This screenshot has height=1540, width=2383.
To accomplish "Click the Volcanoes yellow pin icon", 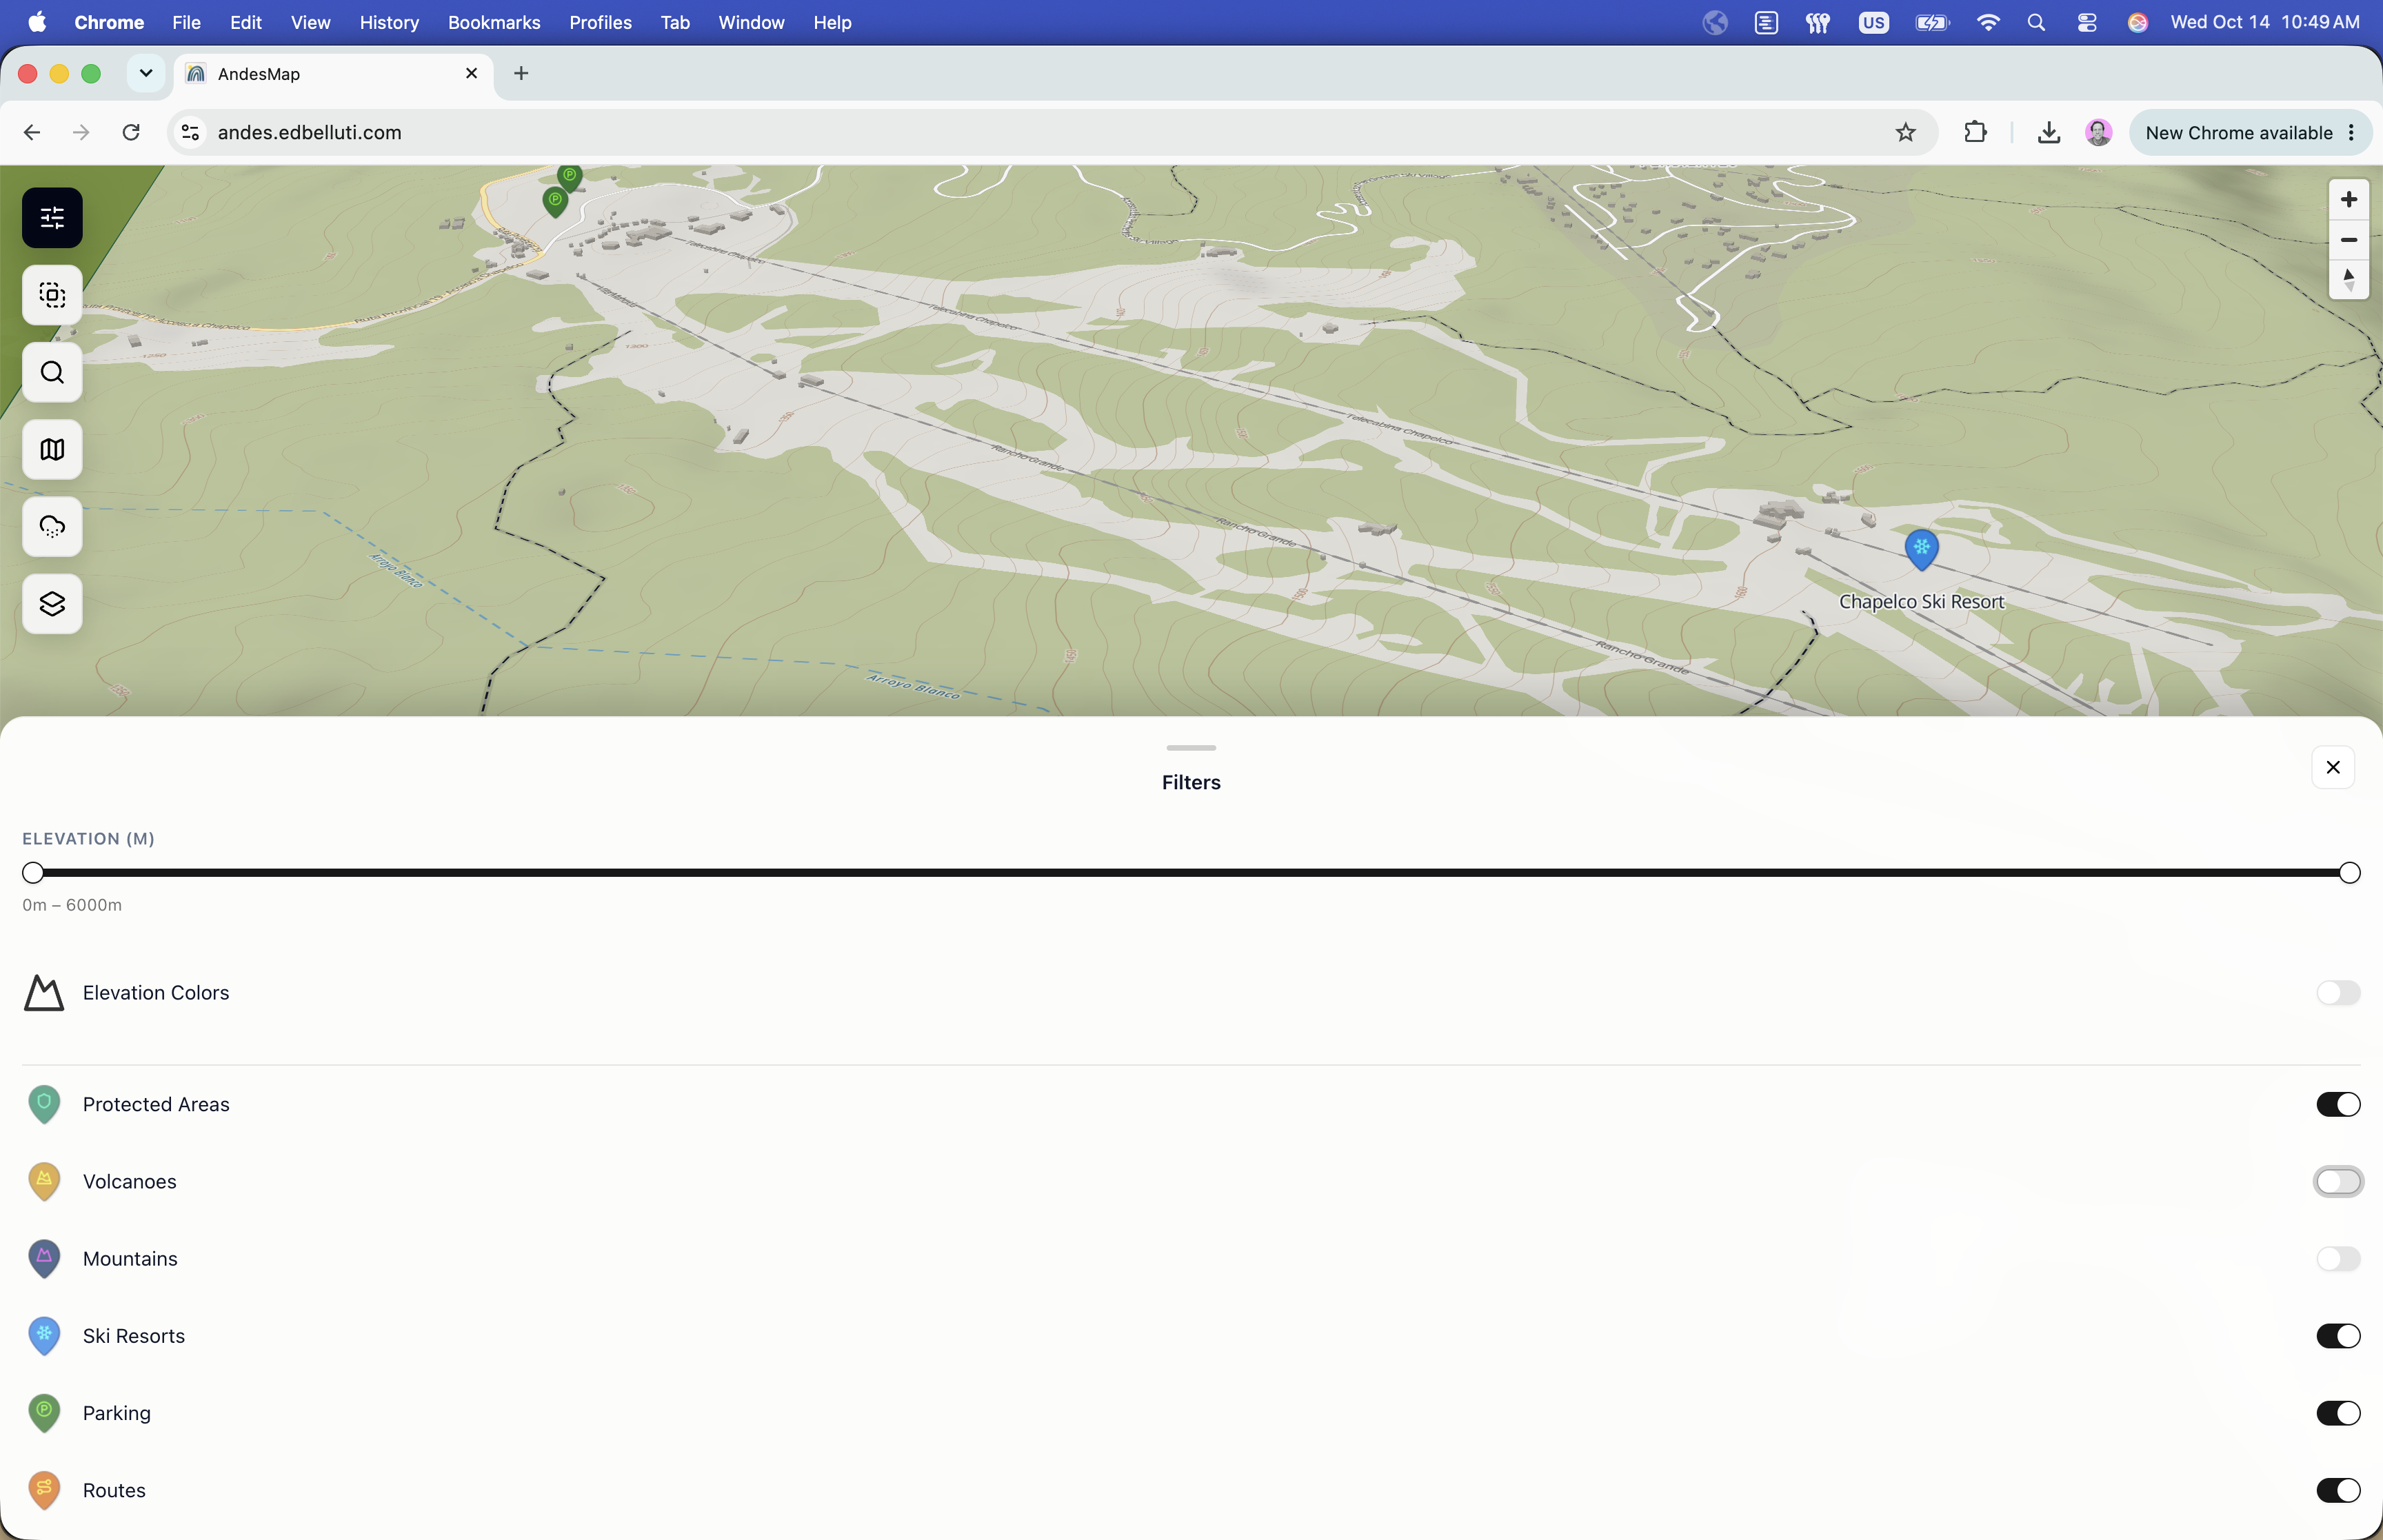I will click(x=44, y=1181).
